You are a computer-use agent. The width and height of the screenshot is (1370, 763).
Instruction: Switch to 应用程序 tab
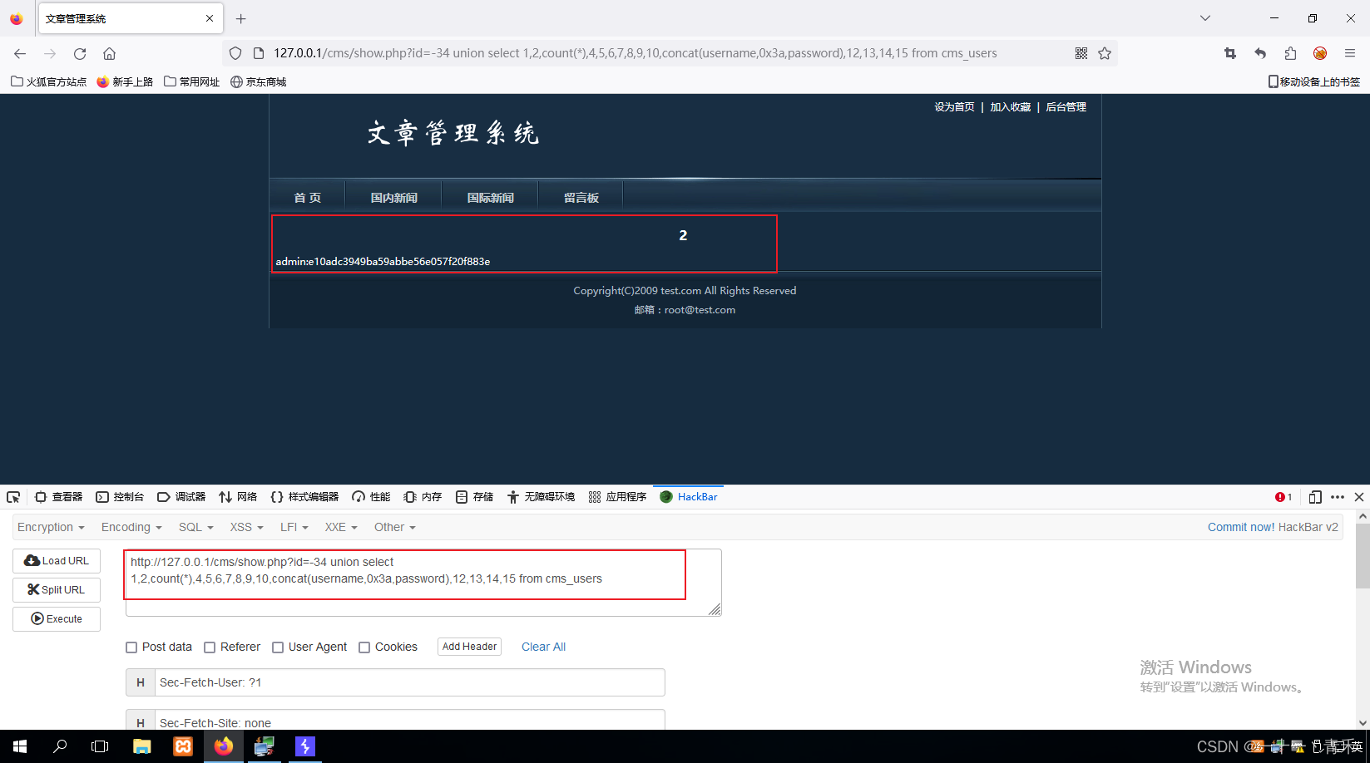tap(617, 497)
